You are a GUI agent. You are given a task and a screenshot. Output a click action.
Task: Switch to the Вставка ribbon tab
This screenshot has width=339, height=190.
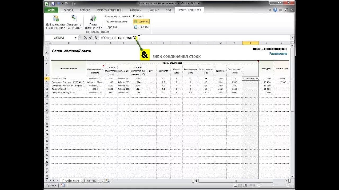pyautogui.click(x=85, y=10)
